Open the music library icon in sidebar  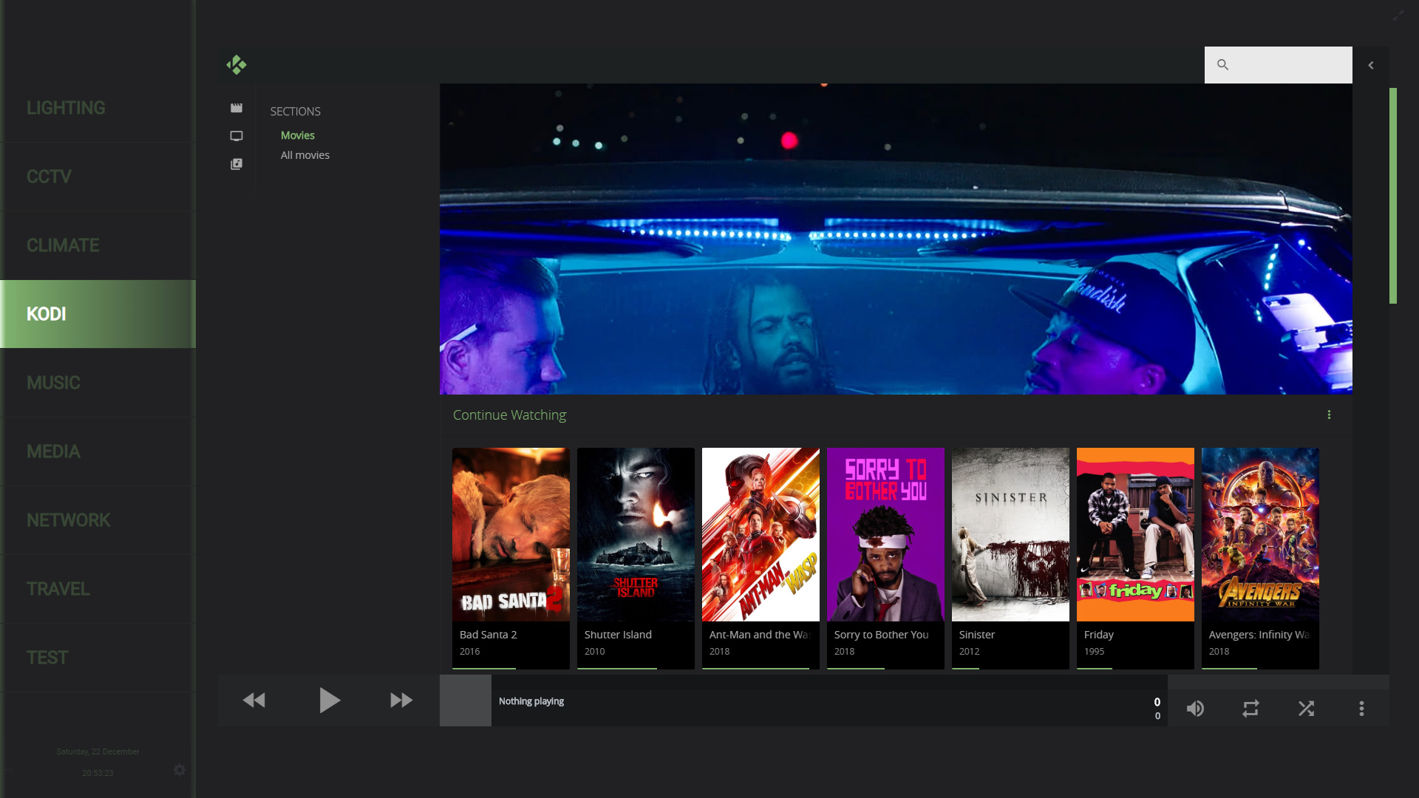click(236, 164)
